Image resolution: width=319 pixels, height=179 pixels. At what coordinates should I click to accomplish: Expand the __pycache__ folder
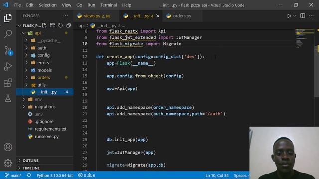tap(26, 40)
